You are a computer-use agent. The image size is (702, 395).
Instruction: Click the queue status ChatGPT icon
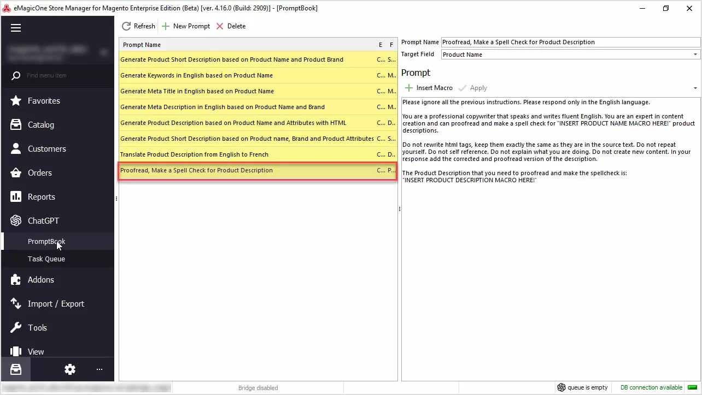pyautogui.click(x=561, y=387)
